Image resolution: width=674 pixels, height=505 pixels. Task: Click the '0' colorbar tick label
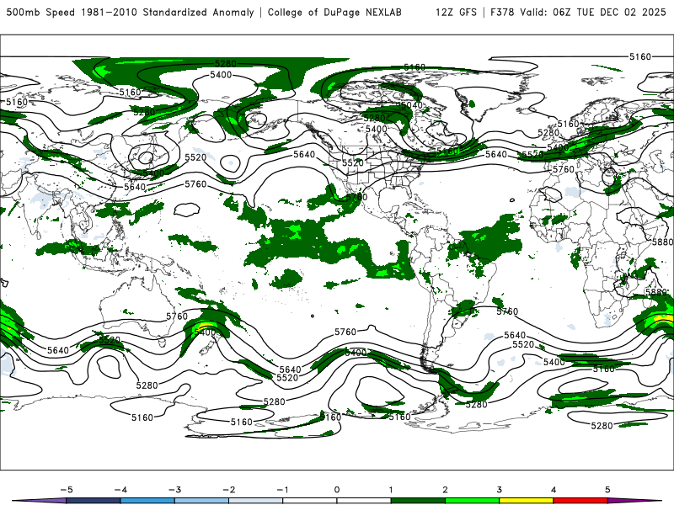click(337, 490)
